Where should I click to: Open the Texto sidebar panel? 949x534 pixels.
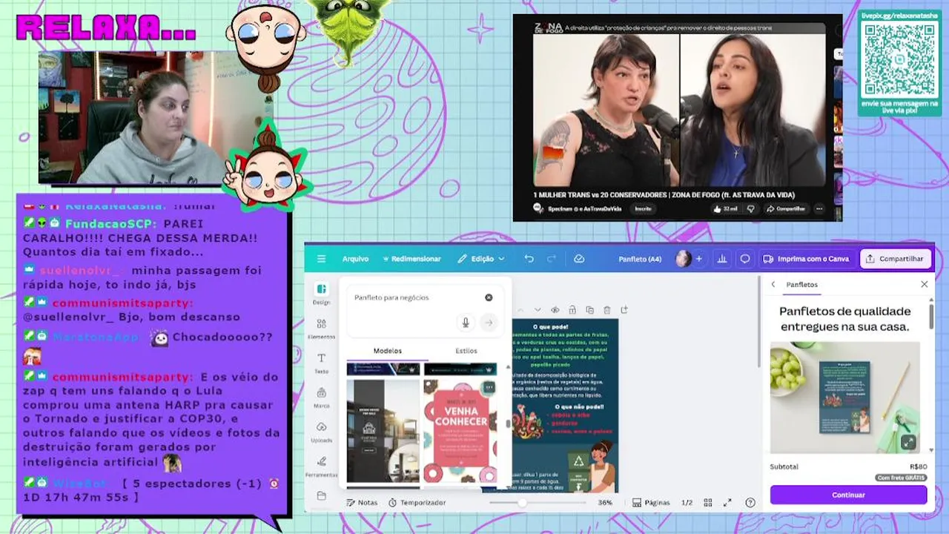pyautogui.click(x=321, y=363)
